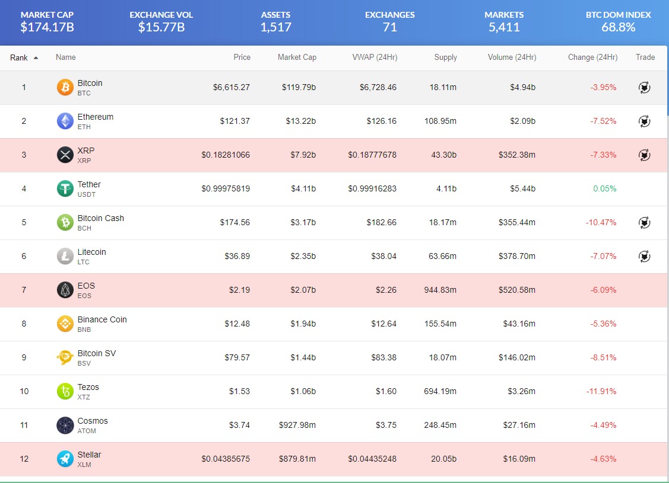Click the EXCHANGES 71 stat
Viewport: 669px width, 483px height.
tap(389, 22)
